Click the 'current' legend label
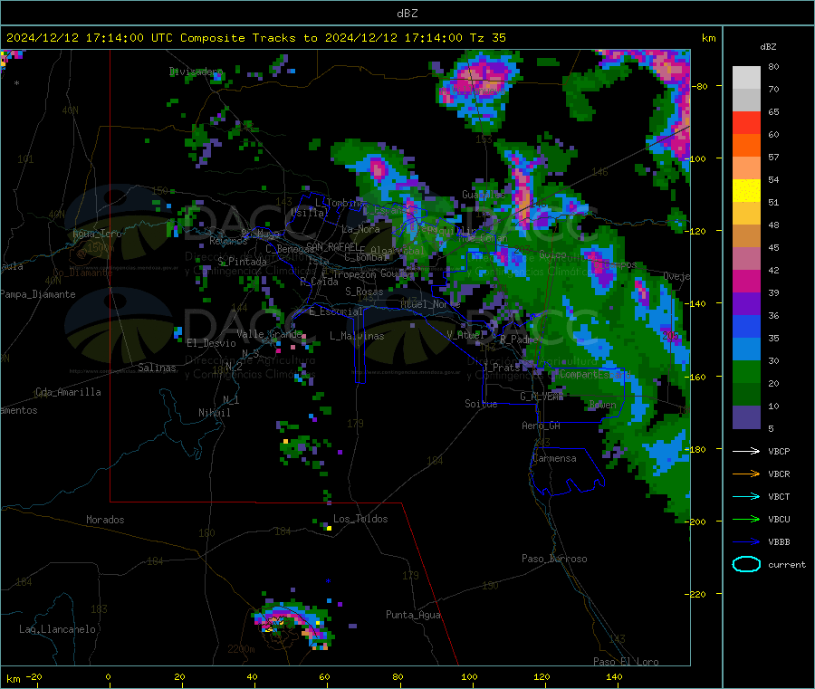 point(787,564)
